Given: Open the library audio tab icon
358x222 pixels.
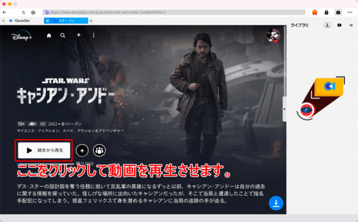Looking at the screenshot, I should click(351, 25).
